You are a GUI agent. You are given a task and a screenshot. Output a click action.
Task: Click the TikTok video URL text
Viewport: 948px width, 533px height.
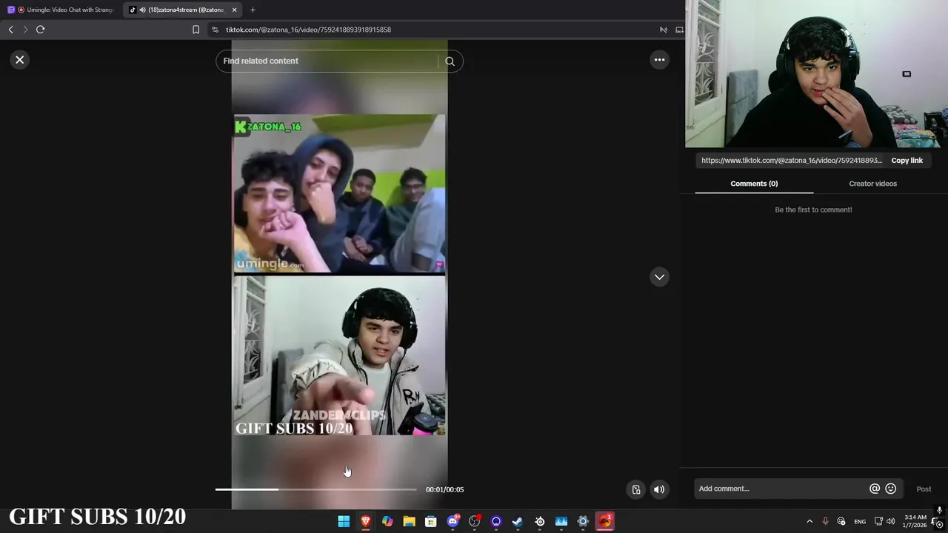[791, 161]
